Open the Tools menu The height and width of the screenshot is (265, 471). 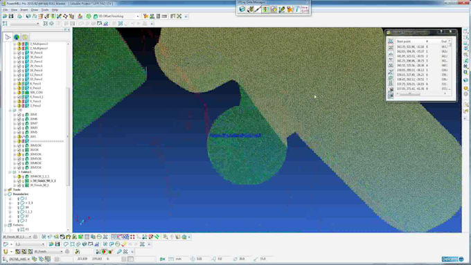[x=45, y=10]
